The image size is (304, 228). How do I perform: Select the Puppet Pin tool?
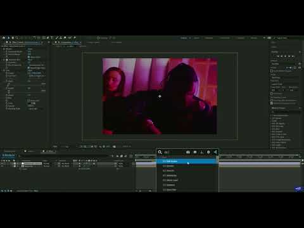[x=75, y=38]
